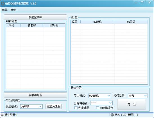Open the 其他 menu
Image resolution: width=154 pixels, height=118 pixels.
(x=13, y=10)
